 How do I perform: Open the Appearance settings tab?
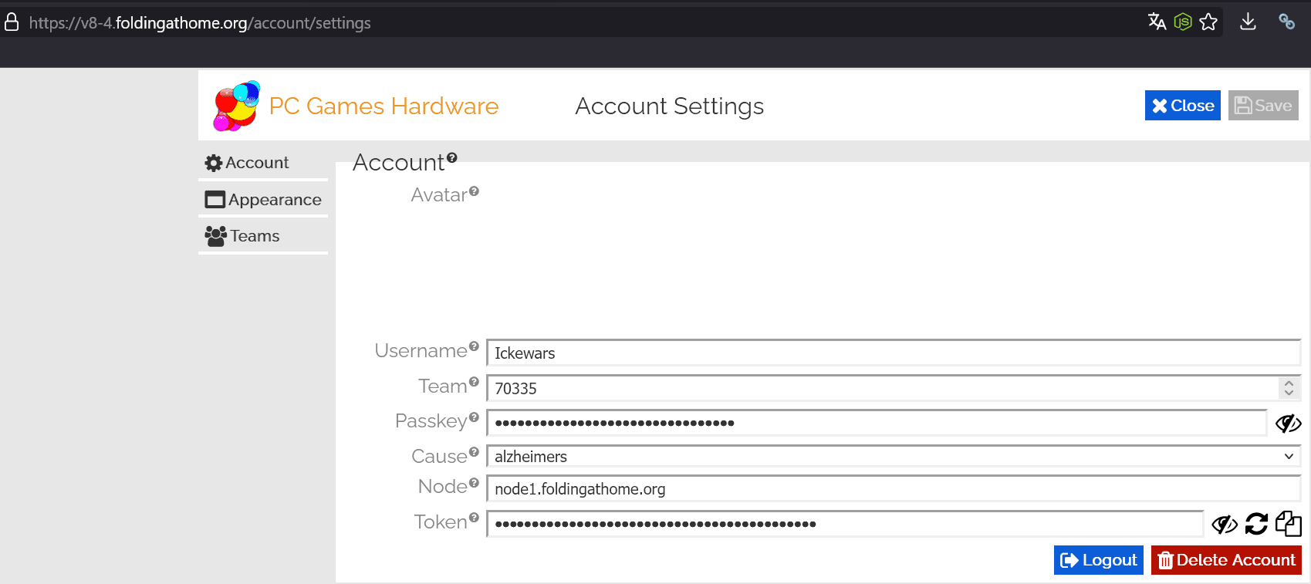pos(263,200)
